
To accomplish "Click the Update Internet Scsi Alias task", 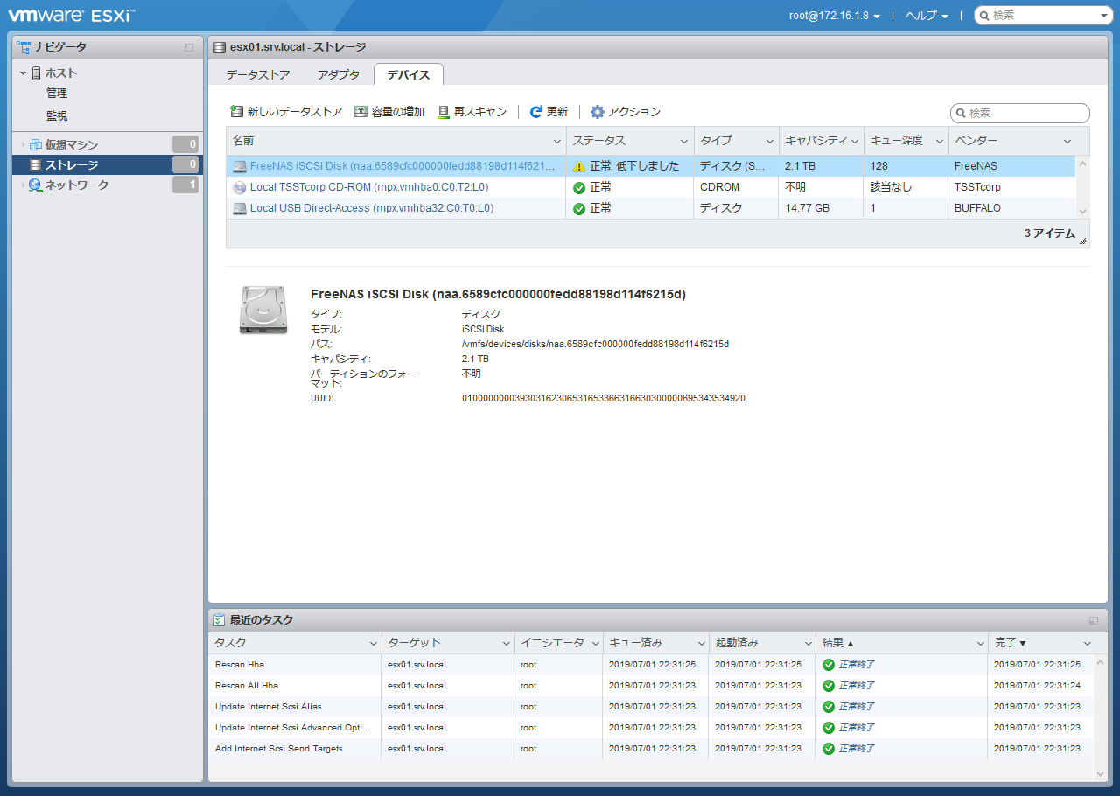I will click(x=268, y=707).
